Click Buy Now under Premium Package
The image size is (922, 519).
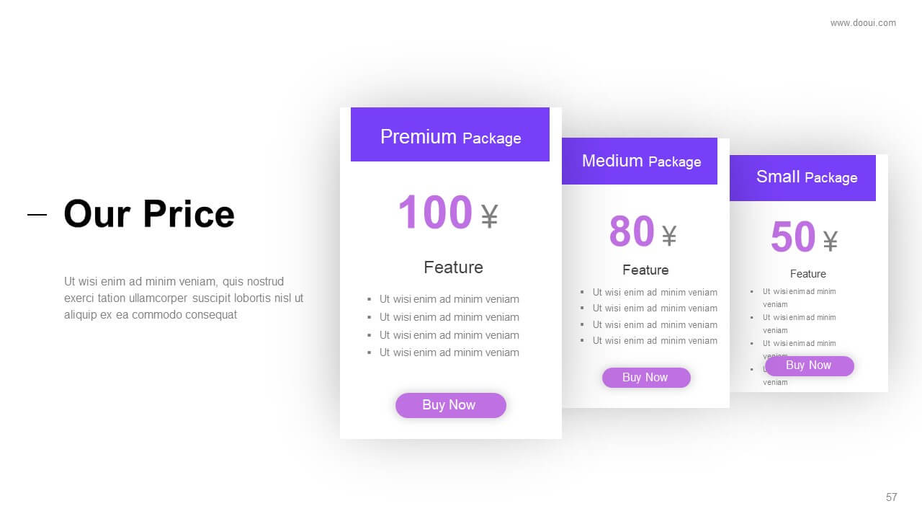pyautogui.click(x=451, y=405)
